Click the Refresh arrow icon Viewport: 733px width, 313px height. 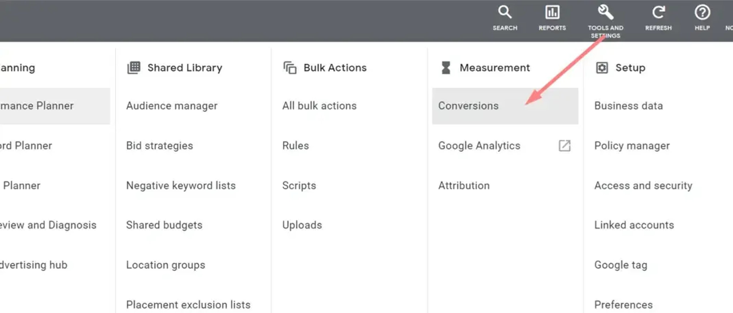click(x=658, y=13)
